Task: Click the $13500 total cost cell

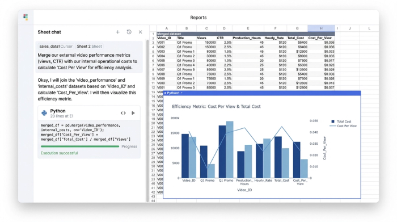Action: [297, 70]
